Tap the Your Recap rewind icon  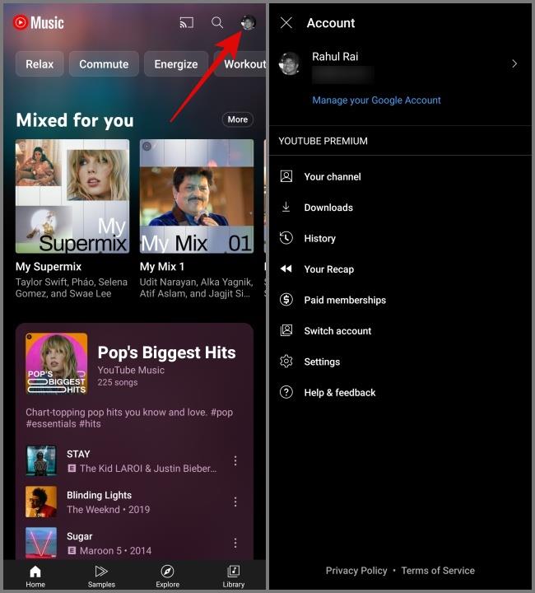point(286,268)
